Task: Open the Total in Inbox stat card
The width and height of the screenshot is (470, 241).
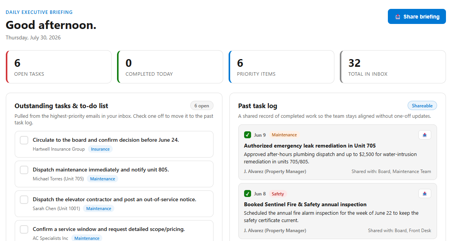Action: [393, 67]
